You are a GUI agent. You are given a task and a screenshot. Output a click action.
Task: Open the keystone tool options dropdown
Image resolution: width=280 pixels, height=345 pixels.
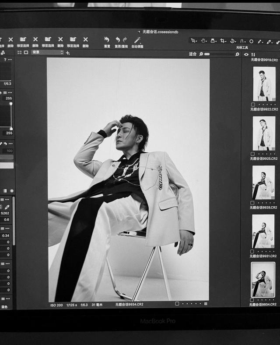click(x=245, y=41)
